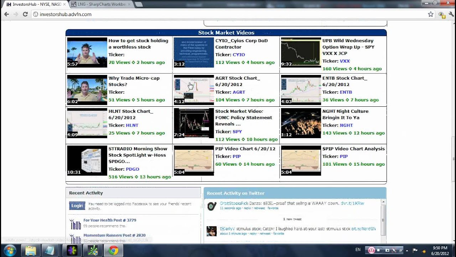Bookmark this page with the star icon

431,14
